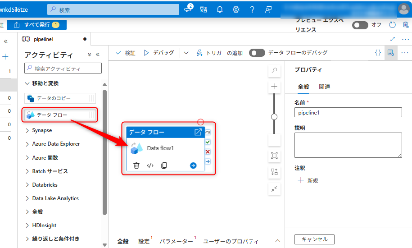
Task: Add a new annotation with 新規
Action: 308,180
